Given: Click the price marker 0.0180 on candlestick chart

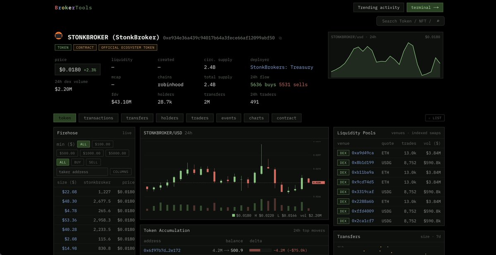Looking at the screenshot, I should point(318,182).
